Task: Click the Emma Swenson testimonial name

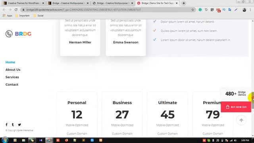Action: 126,43
